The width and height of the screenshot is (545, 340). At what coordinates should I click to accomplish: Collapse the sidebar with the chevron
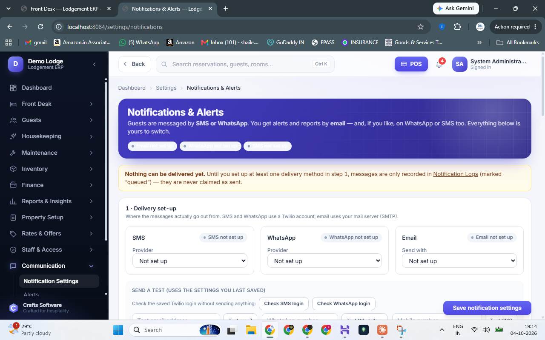coord(94,64)
